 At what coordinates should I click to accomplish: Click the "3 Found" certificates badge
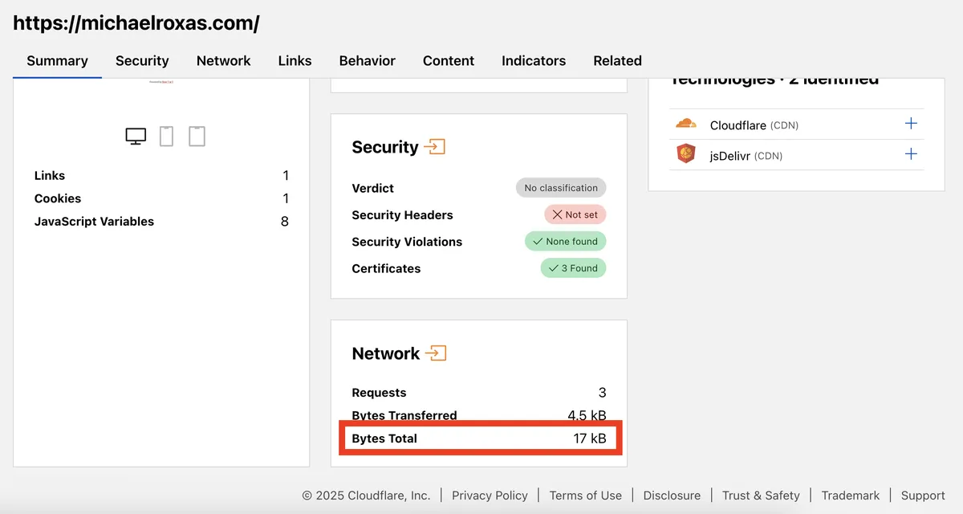(x=573, y=268)
